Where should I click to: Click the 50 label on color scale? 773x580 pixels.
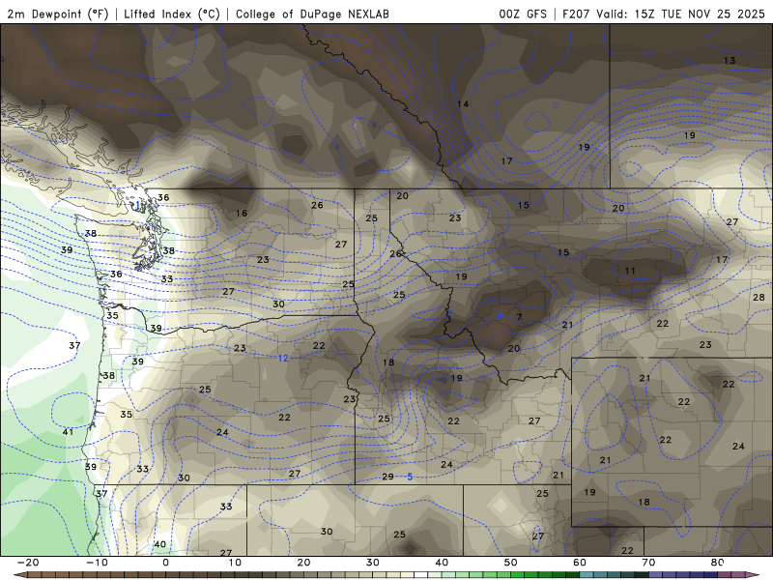pos(511,563)
